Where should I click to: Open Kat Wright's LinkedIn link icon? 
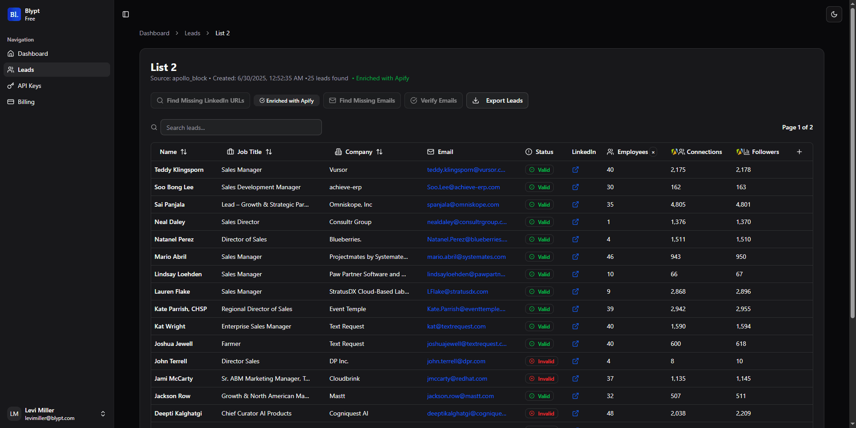[576, 326]
